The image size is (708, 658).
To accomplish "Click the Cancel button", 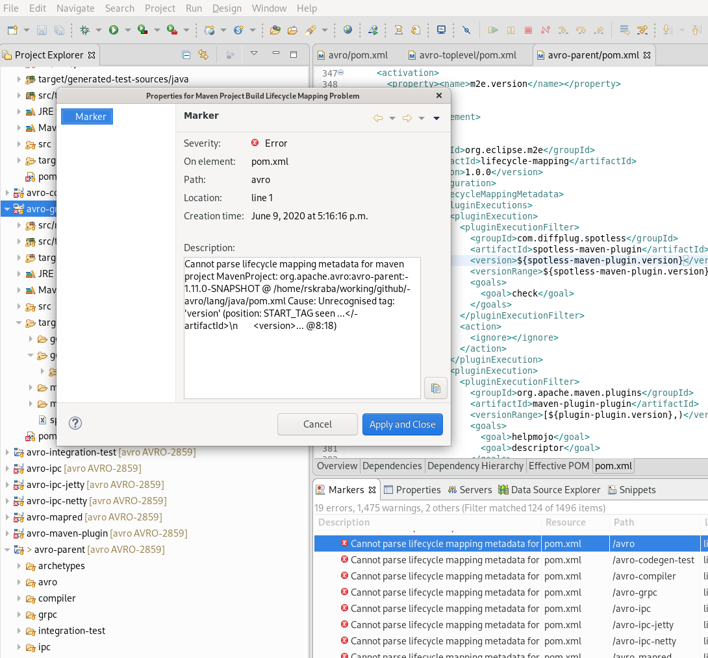I will (x=318, y=424).
